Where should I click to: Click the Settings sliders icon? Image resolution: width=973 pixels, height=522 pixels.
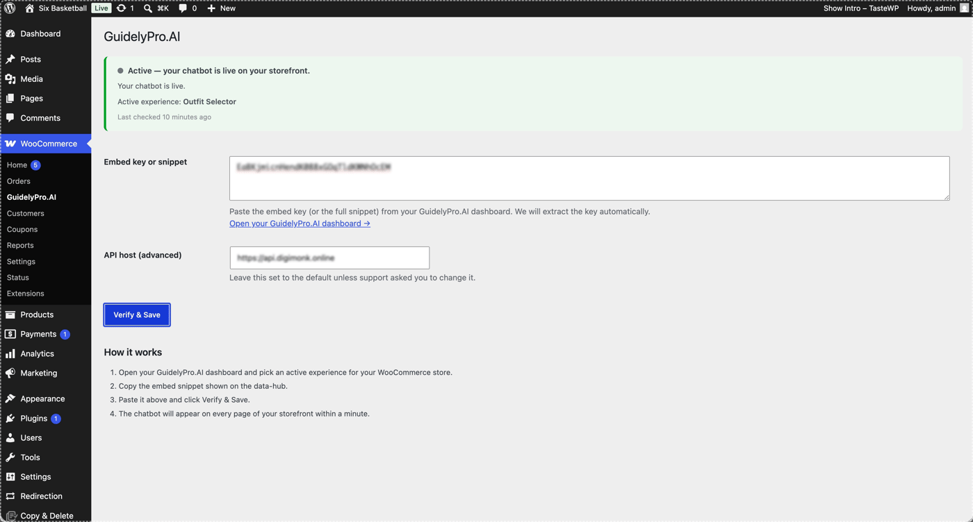pyautogui.click(x=10, y=477)
